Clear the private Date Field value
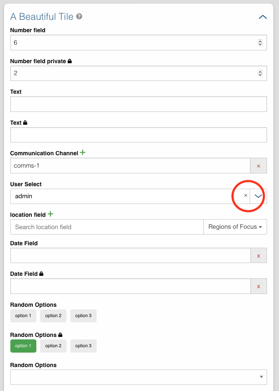 coord(258,286)
